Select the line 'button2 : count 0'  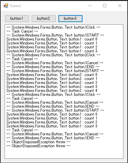52,75
